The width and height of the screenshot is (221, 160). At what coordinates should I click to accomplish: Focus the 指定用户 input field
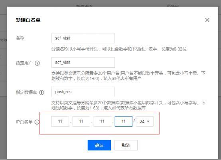click(83, 62)
